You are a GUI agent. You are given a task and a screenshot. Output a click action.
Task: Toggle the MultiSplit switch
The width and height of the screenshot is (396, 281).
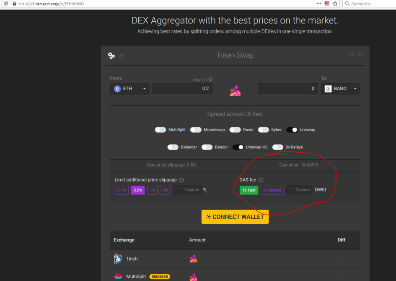pos(160,130)
